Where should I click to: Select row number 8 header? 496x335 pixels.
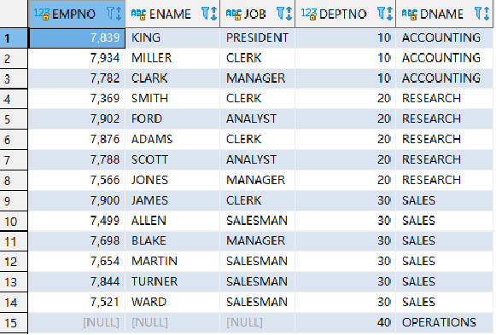[x=14, y=181]
